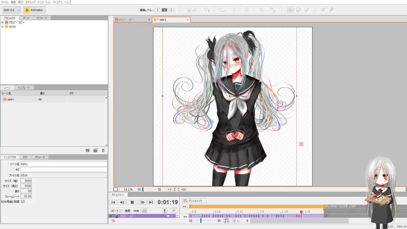The height and width of the screenshot is (229, 407).
Task: Open the モデリング menu
Action: click(x=30, y=2)
